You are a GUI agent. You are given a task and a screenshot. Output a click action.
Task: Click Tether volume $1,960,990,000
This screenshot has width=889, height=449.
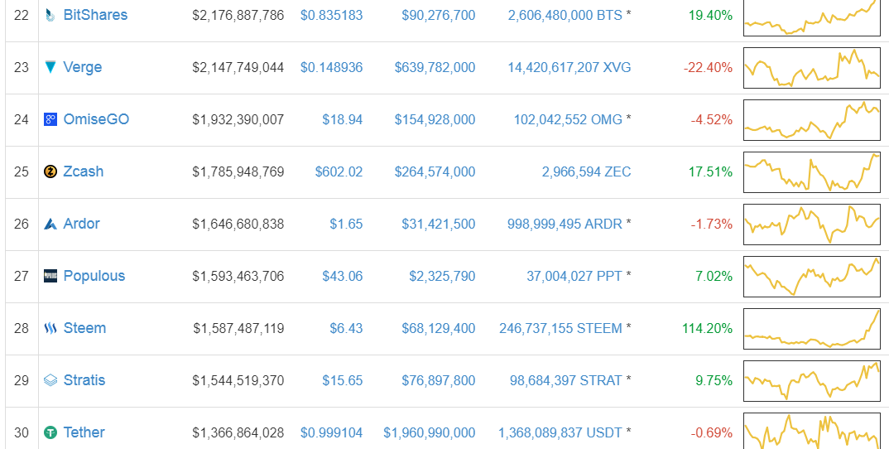(430, 432)
